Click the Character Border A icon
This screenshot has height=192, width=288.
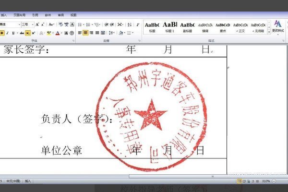(x=72, y=24)
